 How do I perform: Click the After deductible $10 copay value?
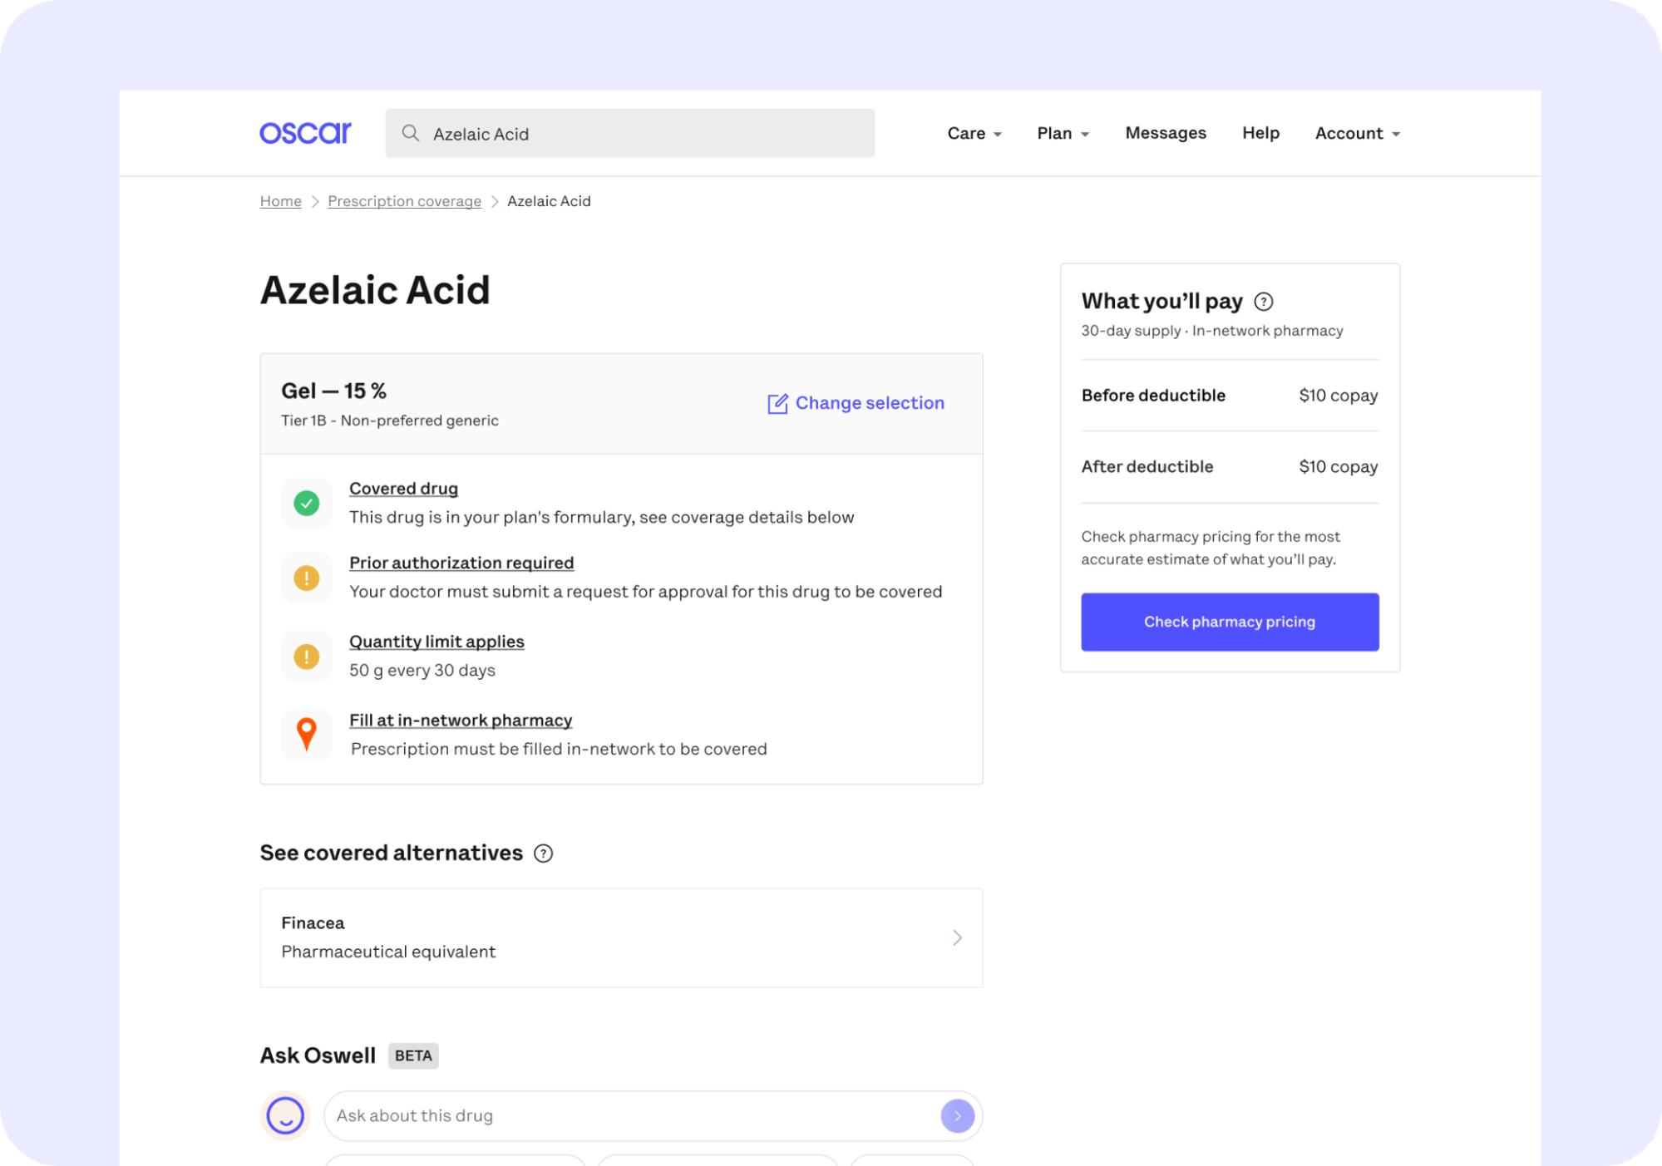1338,467
